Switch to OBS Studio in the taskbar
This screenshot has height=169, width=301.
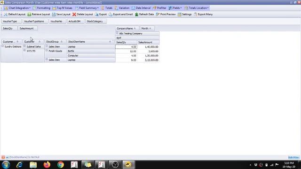[115, 165]
